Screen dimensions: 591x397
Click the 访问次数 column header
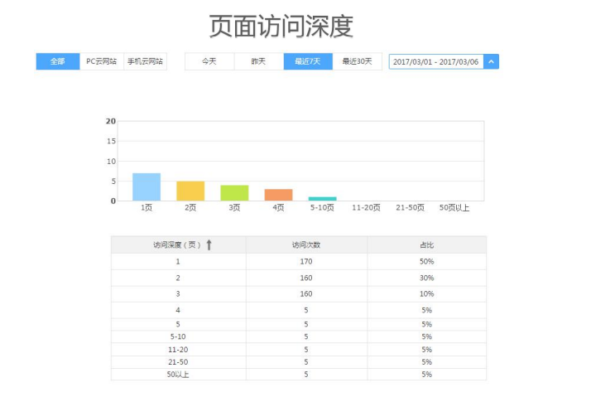click(306, 244)
